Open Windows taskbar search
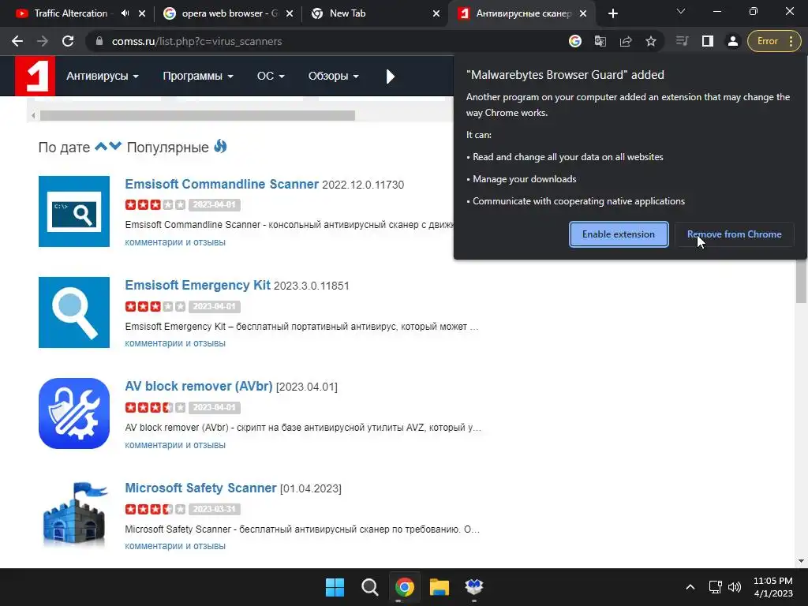 369,587
